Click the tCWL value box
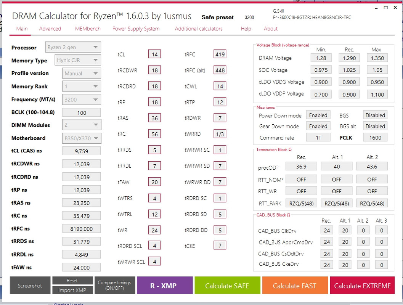The height and width of the screenshot is (305, 403). tap(220, 86)
